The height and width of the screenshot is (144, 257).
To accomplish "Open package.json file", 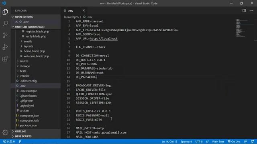I will [x=29, y=125].
